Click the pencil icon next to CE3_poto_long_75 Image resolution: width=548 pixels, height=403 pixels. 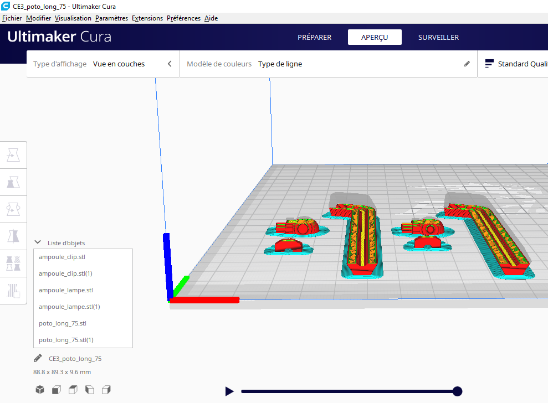pyautogui.click(x=38, y=358)
